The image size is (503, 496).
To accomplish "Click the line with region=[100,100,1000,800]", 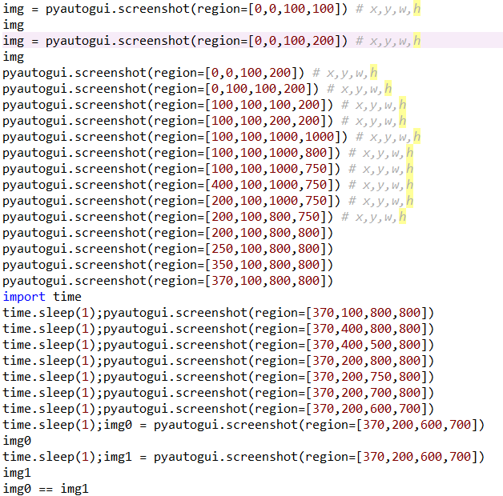I will (x=208, y=153).
